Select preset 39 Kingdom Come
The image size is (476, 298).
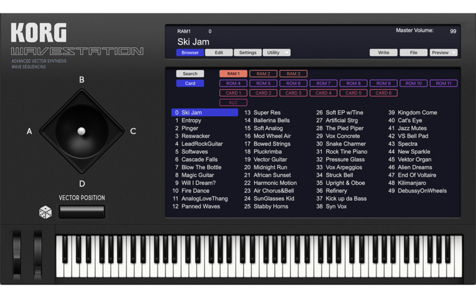coord(413,113)
